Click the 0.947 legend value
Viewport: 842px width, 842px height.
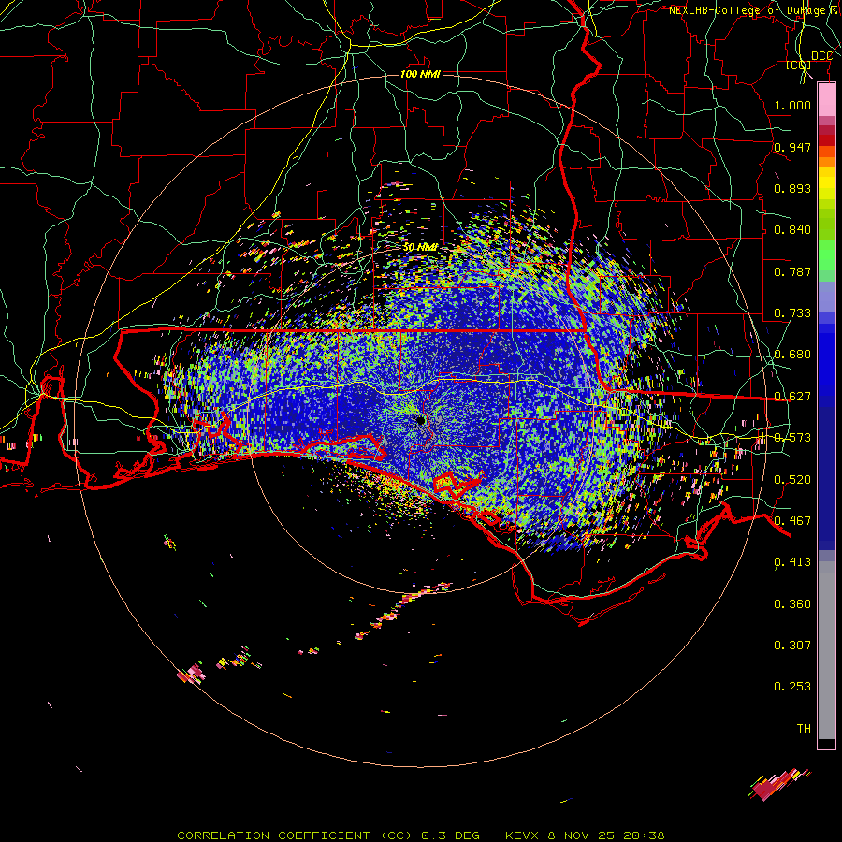(x=792, y=147)
